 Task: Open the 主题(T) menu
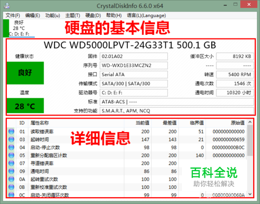(x=73, y=16)
